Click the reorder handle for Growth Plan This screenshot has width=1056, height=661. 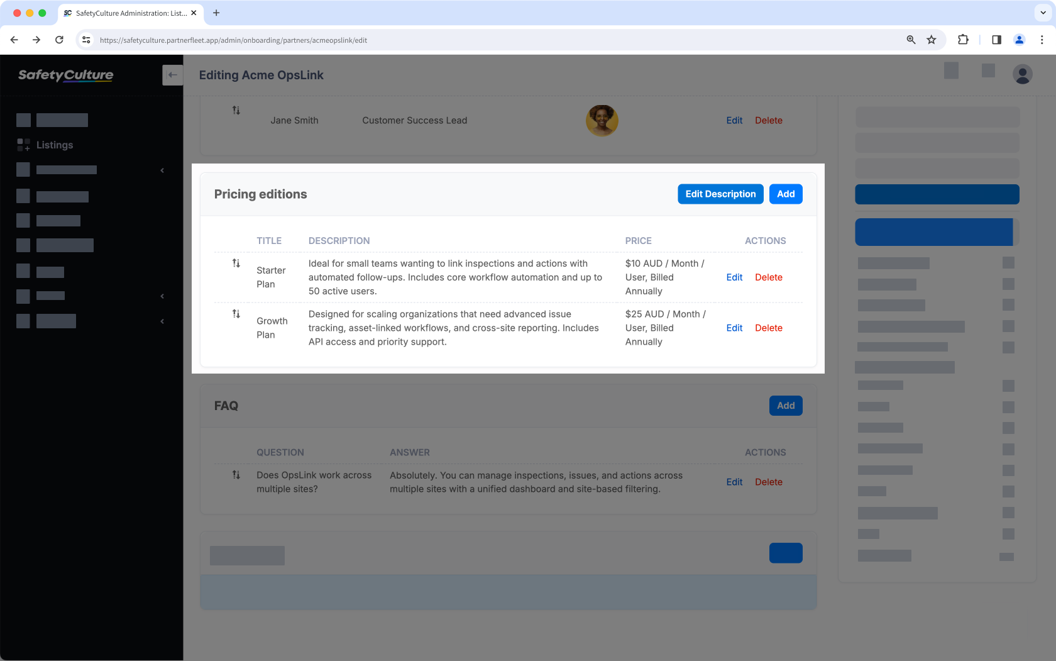coord(236,313)
